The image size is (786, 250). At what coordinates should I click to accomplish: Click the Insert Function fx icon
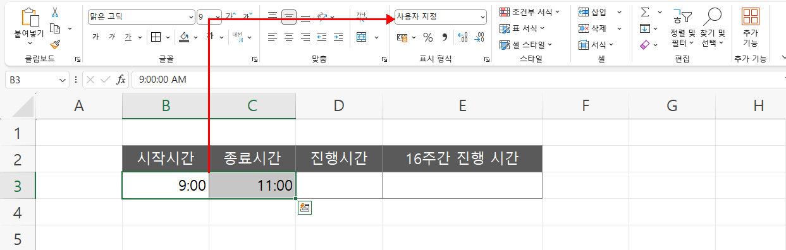point(121,80)
